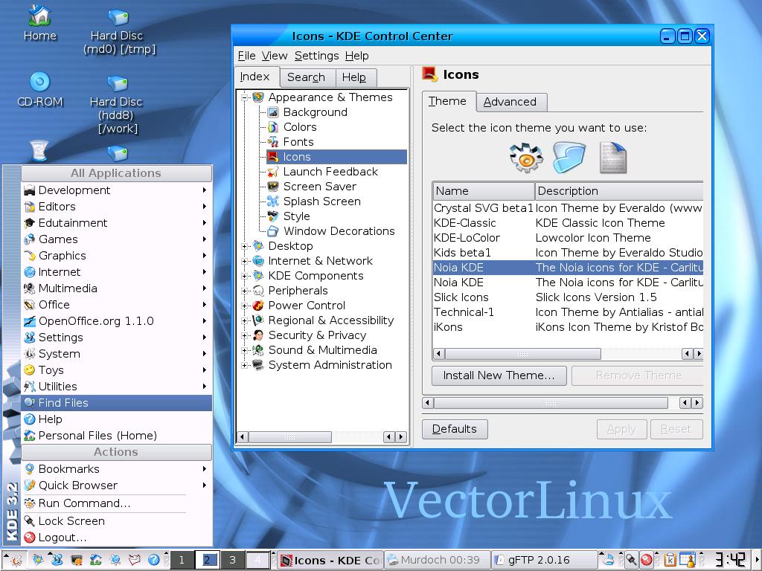Screen dimensions: 762x571
Task: Click the blue question mark help icon in the panel
Action: pos(153,560)
